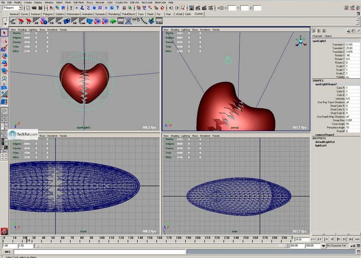Click the HRB shelf button
This screenshot has width=361, height=258.
(x=120, y=21)
